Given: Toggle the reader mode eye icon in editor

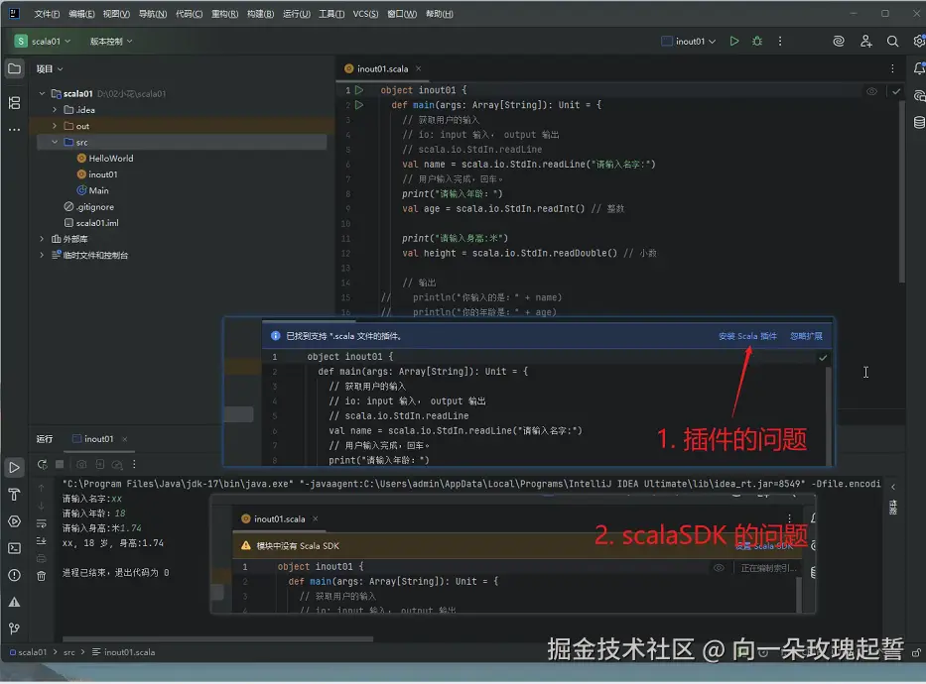Looking at the screenshot, I should pyautogui.click(x=871, y=91).
